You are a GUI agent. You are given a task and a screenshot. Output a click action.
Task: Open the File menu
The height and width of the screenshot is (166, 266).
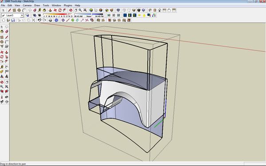tap(3, 5)
